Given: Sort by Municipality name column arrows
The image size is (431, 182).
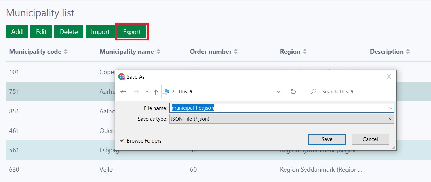Looking at the screenshot, I should click(x=158, y=52).
